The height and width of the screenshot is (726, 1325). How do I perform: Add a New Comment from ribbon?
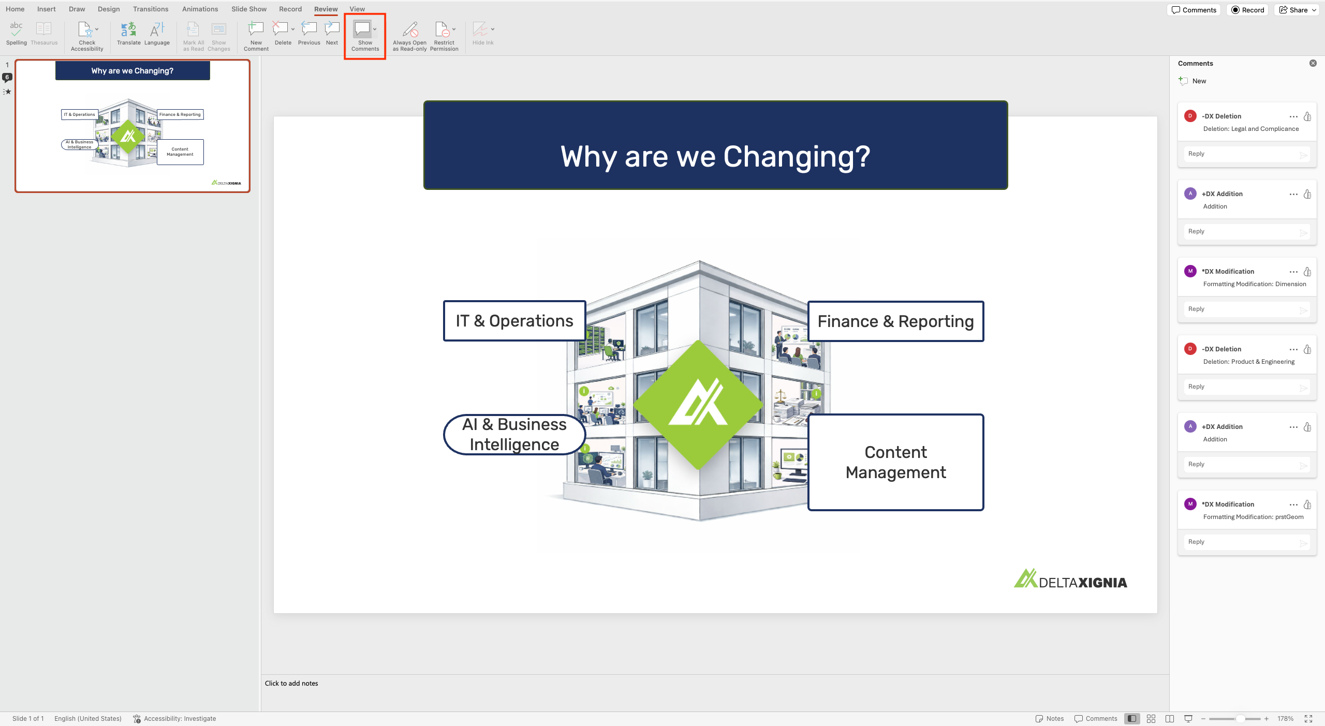(256, 36)
